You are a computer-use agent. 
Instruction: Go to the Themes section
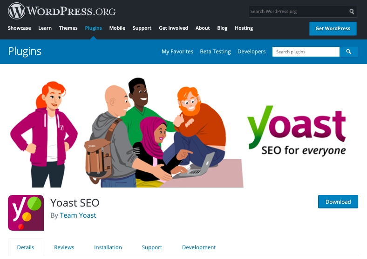coord(68,28)
